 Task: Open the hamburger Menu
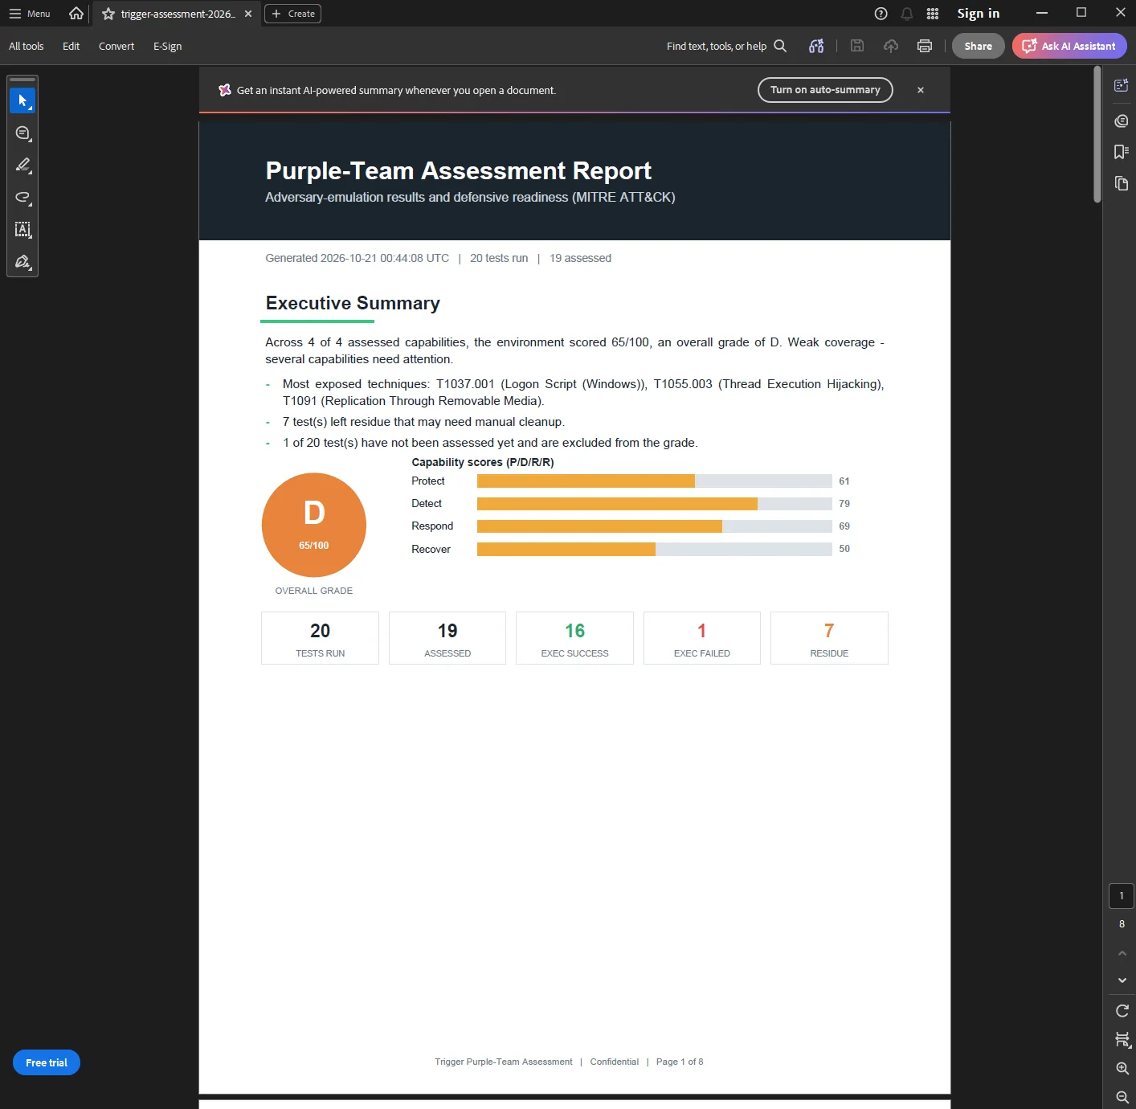click(30, 14)
